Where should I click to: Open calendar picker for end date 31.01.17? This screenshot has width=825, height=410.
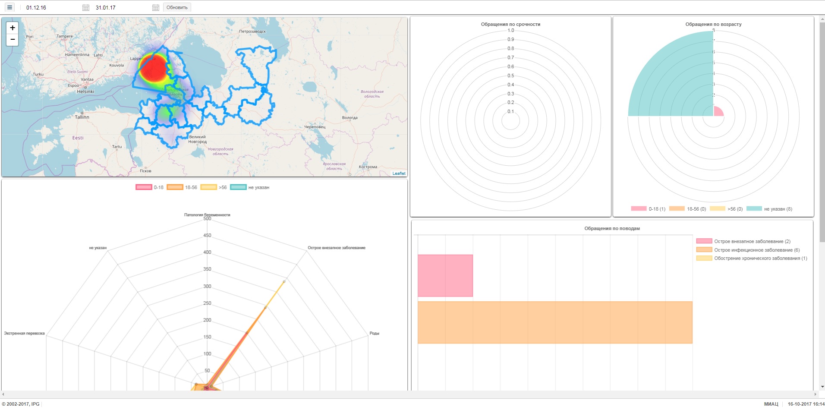(x=156, y=8)
